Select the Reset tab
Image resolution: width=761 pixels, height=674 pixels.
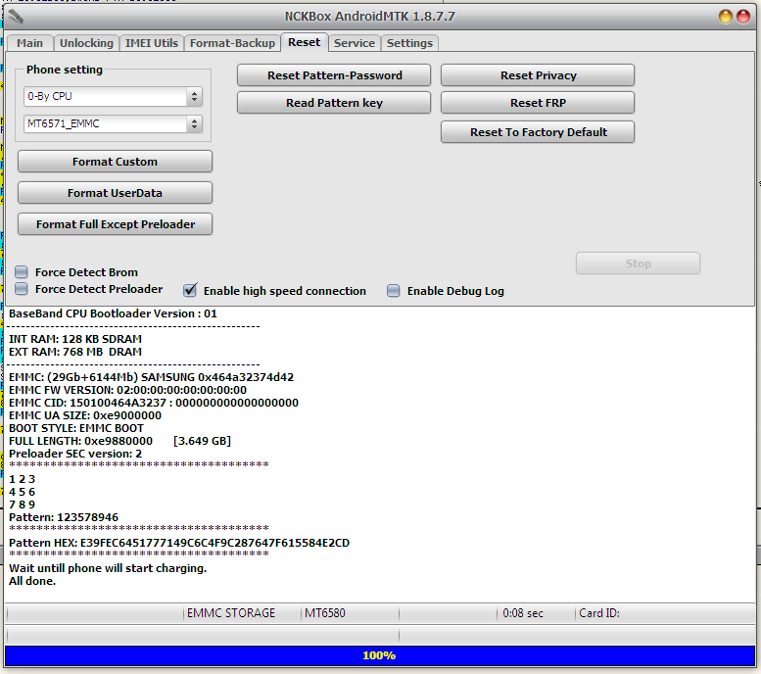[305, 42]
